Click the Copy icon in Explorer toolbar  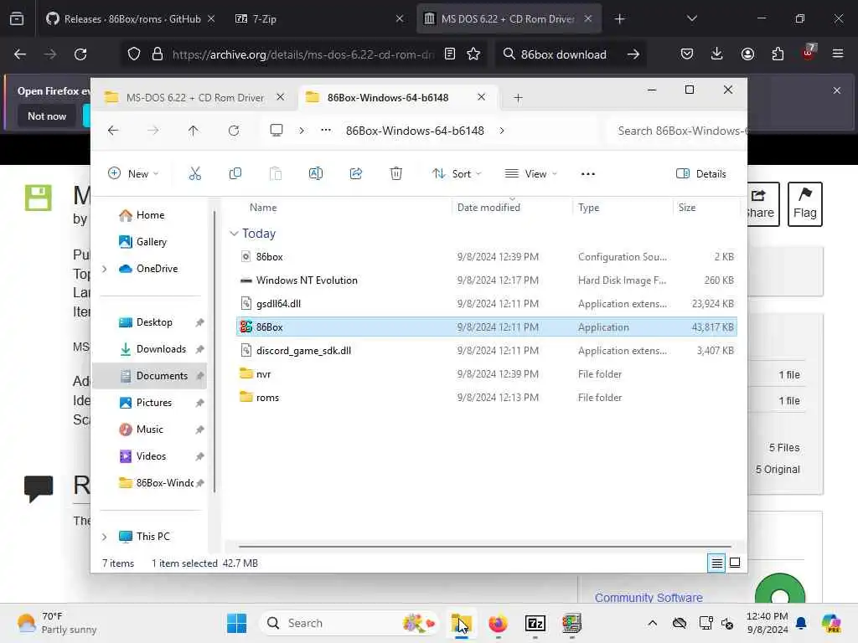tap(235, 174)
